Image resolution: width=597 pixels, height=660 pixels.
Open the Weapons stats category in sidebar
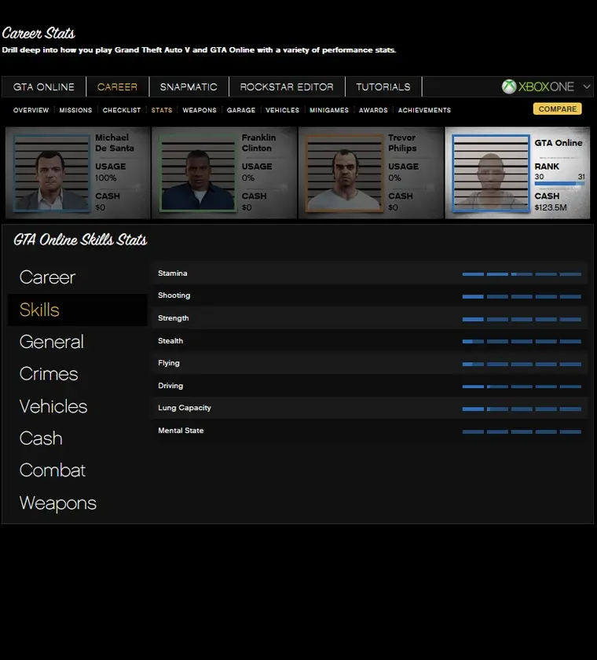tap(58, 503)
